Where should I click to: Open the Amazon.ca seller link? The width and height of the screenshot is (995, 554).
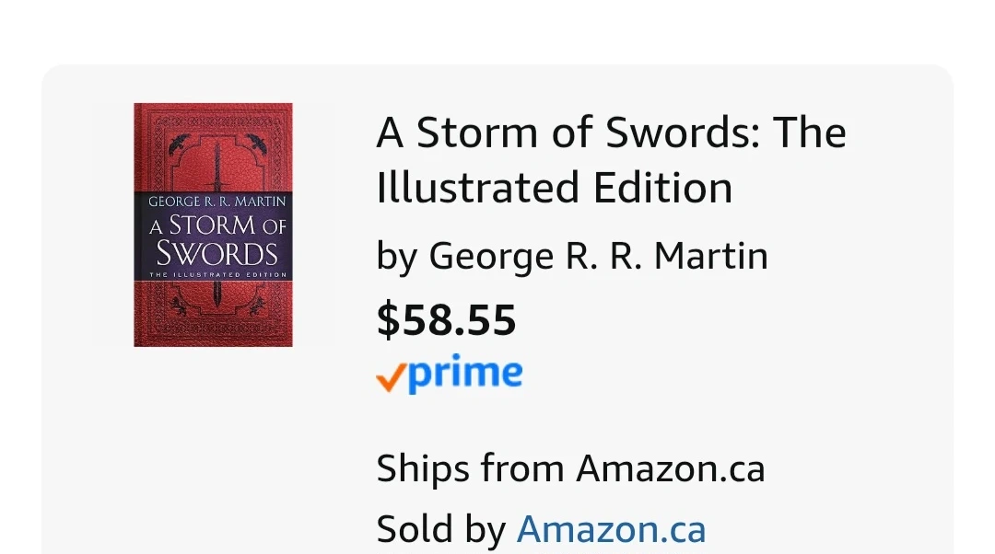611,530
